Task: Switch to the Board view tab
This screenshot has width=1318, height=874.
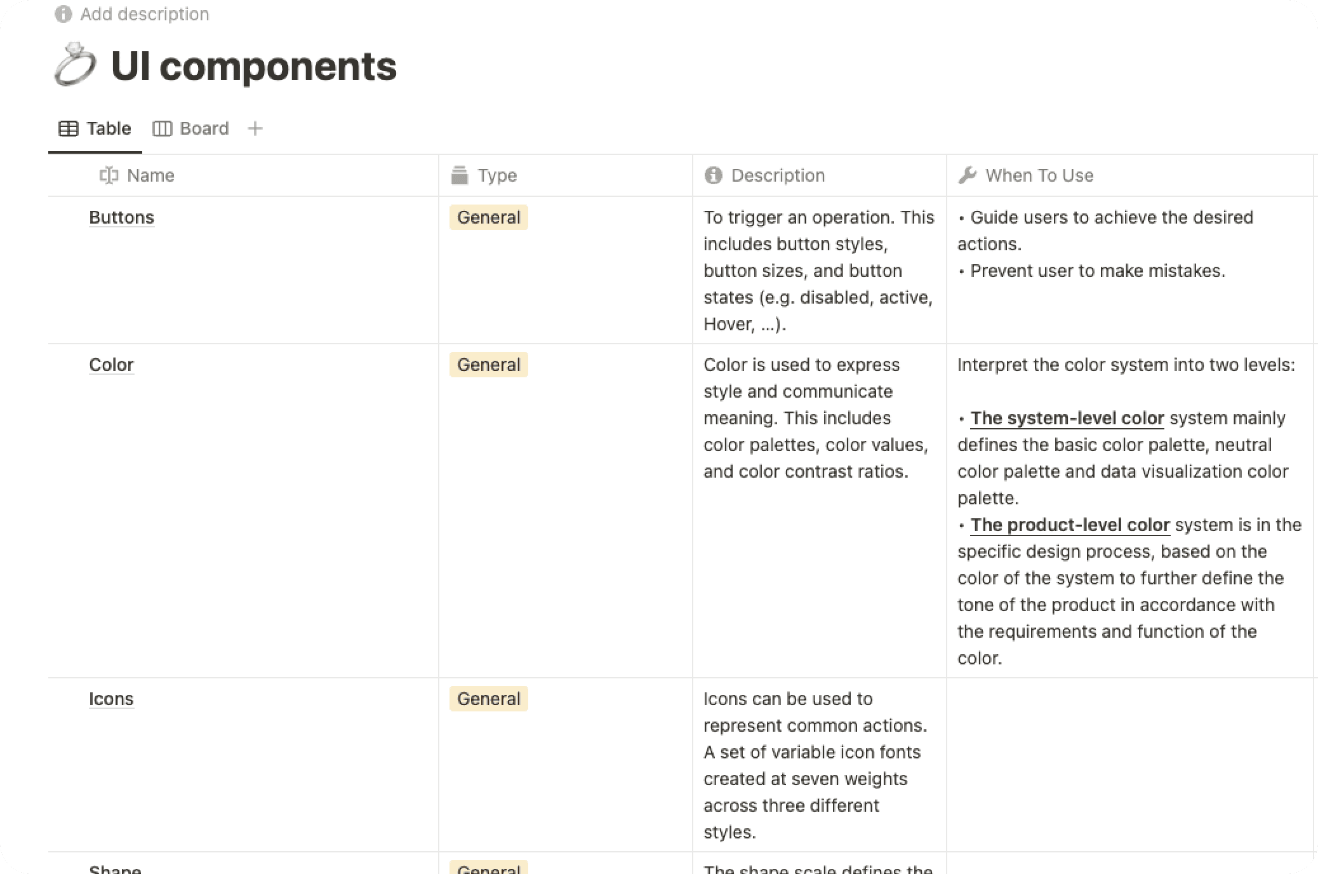Action: point(190,129)
